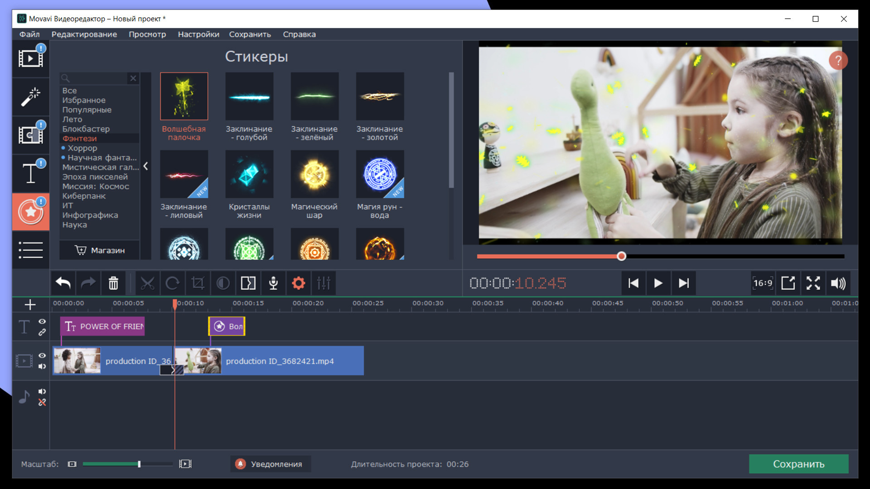
Task: Open the Filters magic wand tab
Action: 30,97
